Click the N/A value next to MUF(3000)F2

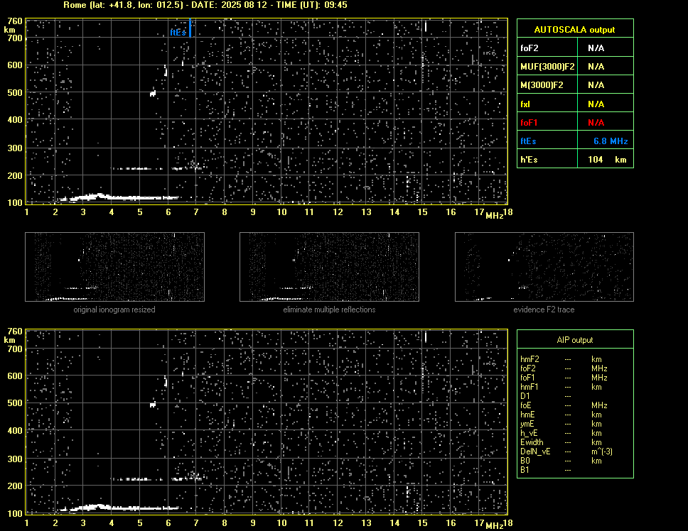(x=596, y=67)
